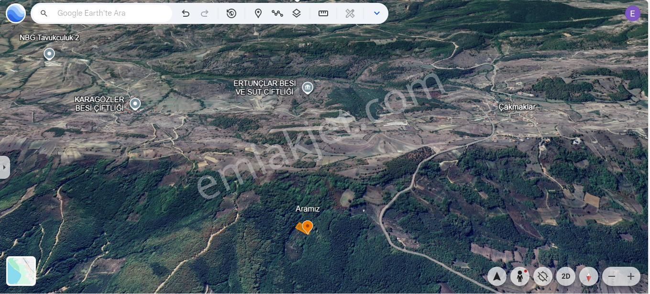Expand the left side panel arrow
The height and width of the screenshot is (294, 650).
pyautogui.click(x=4, y=167)
